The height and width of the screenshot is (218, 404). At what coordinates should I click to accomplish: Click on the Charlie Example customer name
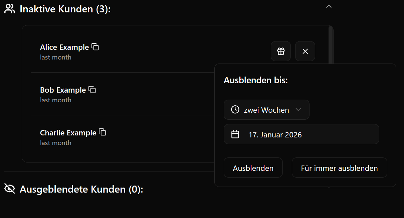coord(68,133)
